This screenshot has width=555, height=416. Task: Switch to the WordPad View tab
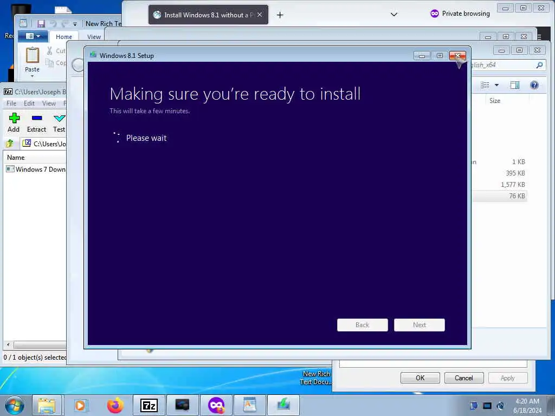[94, 37]
